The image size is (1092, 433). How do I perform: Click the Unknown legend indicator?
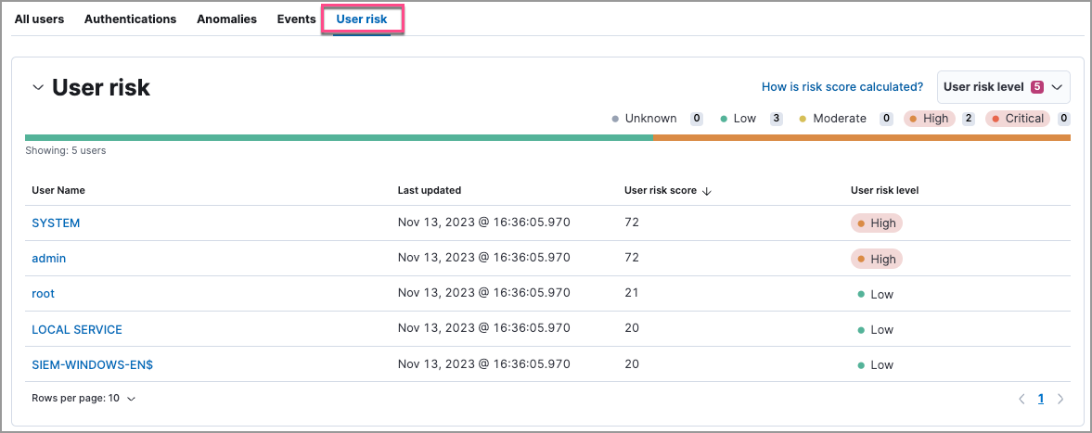click(x=644, y=119)
